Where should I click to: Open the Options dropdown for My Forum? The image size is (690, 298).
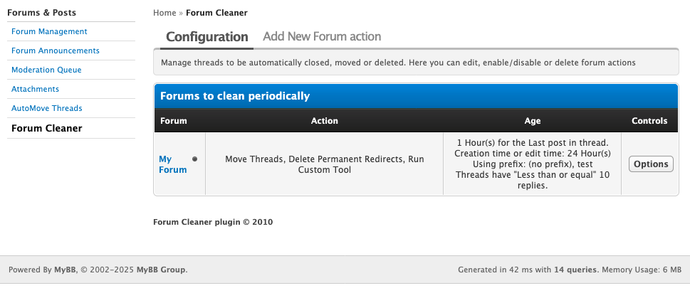pyautogui.click(x=651, y=164)
